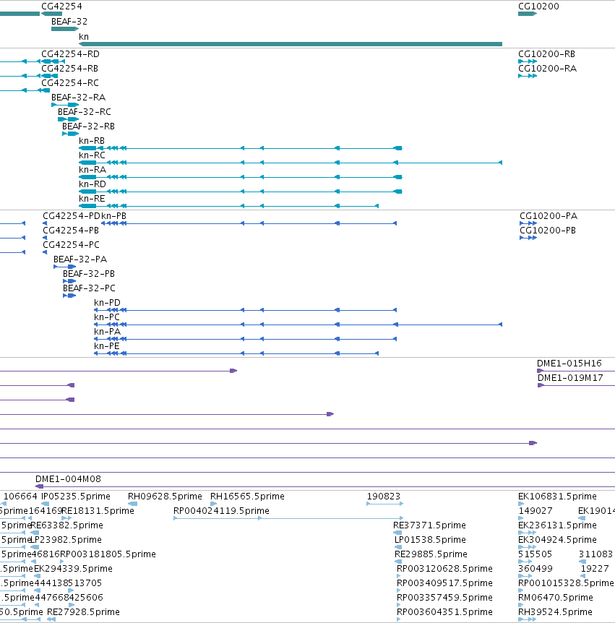Click the kn-PB protein label

click(x=113, y=216)
